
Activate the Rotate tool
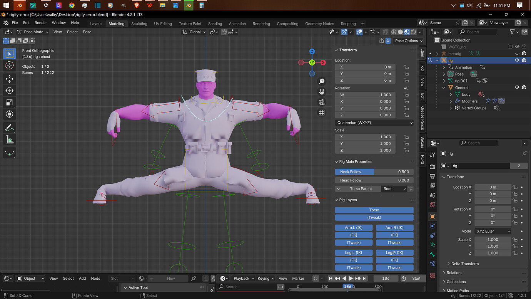point(10,91)
